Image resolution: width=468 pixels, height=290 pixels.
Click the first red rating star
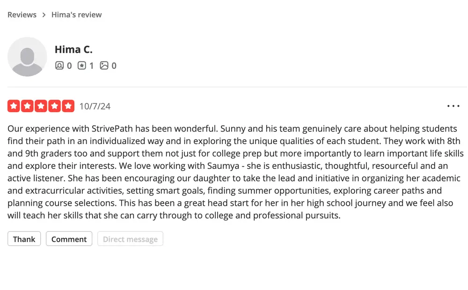(14, 106)
